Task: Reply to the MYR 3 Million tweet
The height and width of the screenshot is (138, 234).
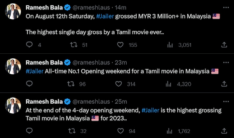Action: tap(29, 45)
